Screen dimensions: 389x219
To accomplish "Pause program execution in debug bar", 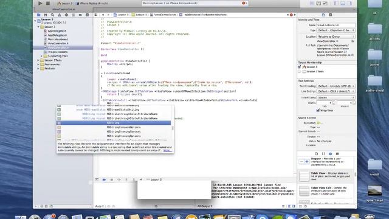I will [x=112, y=179].
